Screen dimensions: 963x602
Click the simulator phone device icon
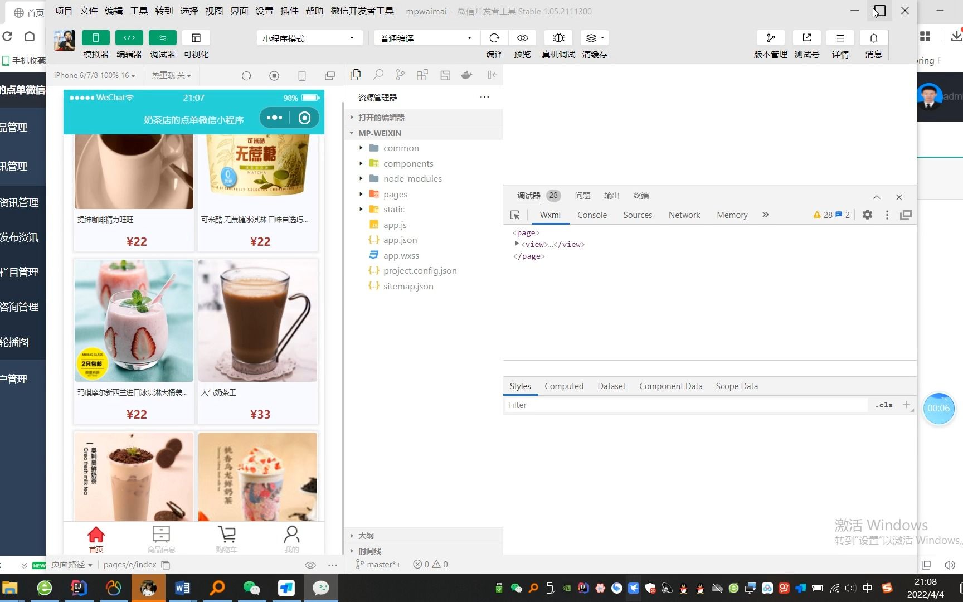[x=301, y=75]
